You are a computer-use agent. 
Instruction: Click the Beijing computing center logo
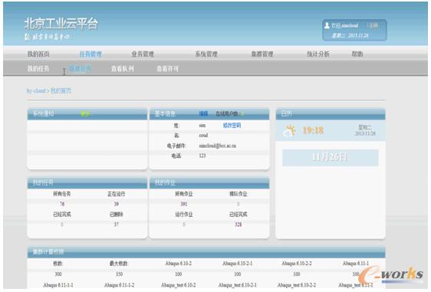point(48,37)
